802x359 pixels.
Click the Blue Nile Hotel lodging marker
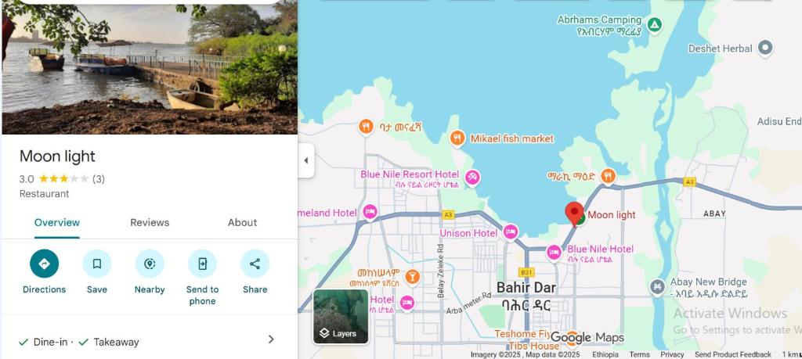coord(554,253)
